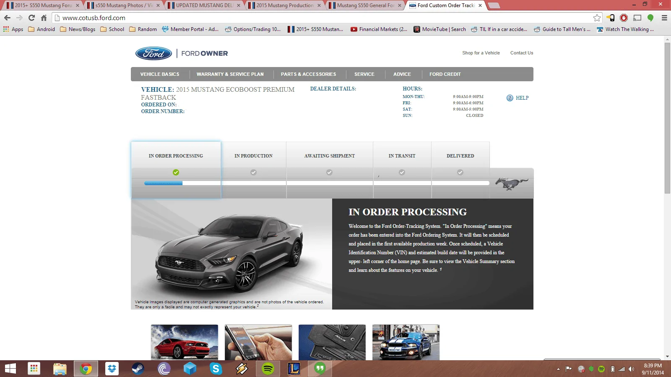Switch to the 2015+ S550 Mustang Forum tab
Image resolution: width=671 pixels, height=377 pixels.
[x=42, y=5]
